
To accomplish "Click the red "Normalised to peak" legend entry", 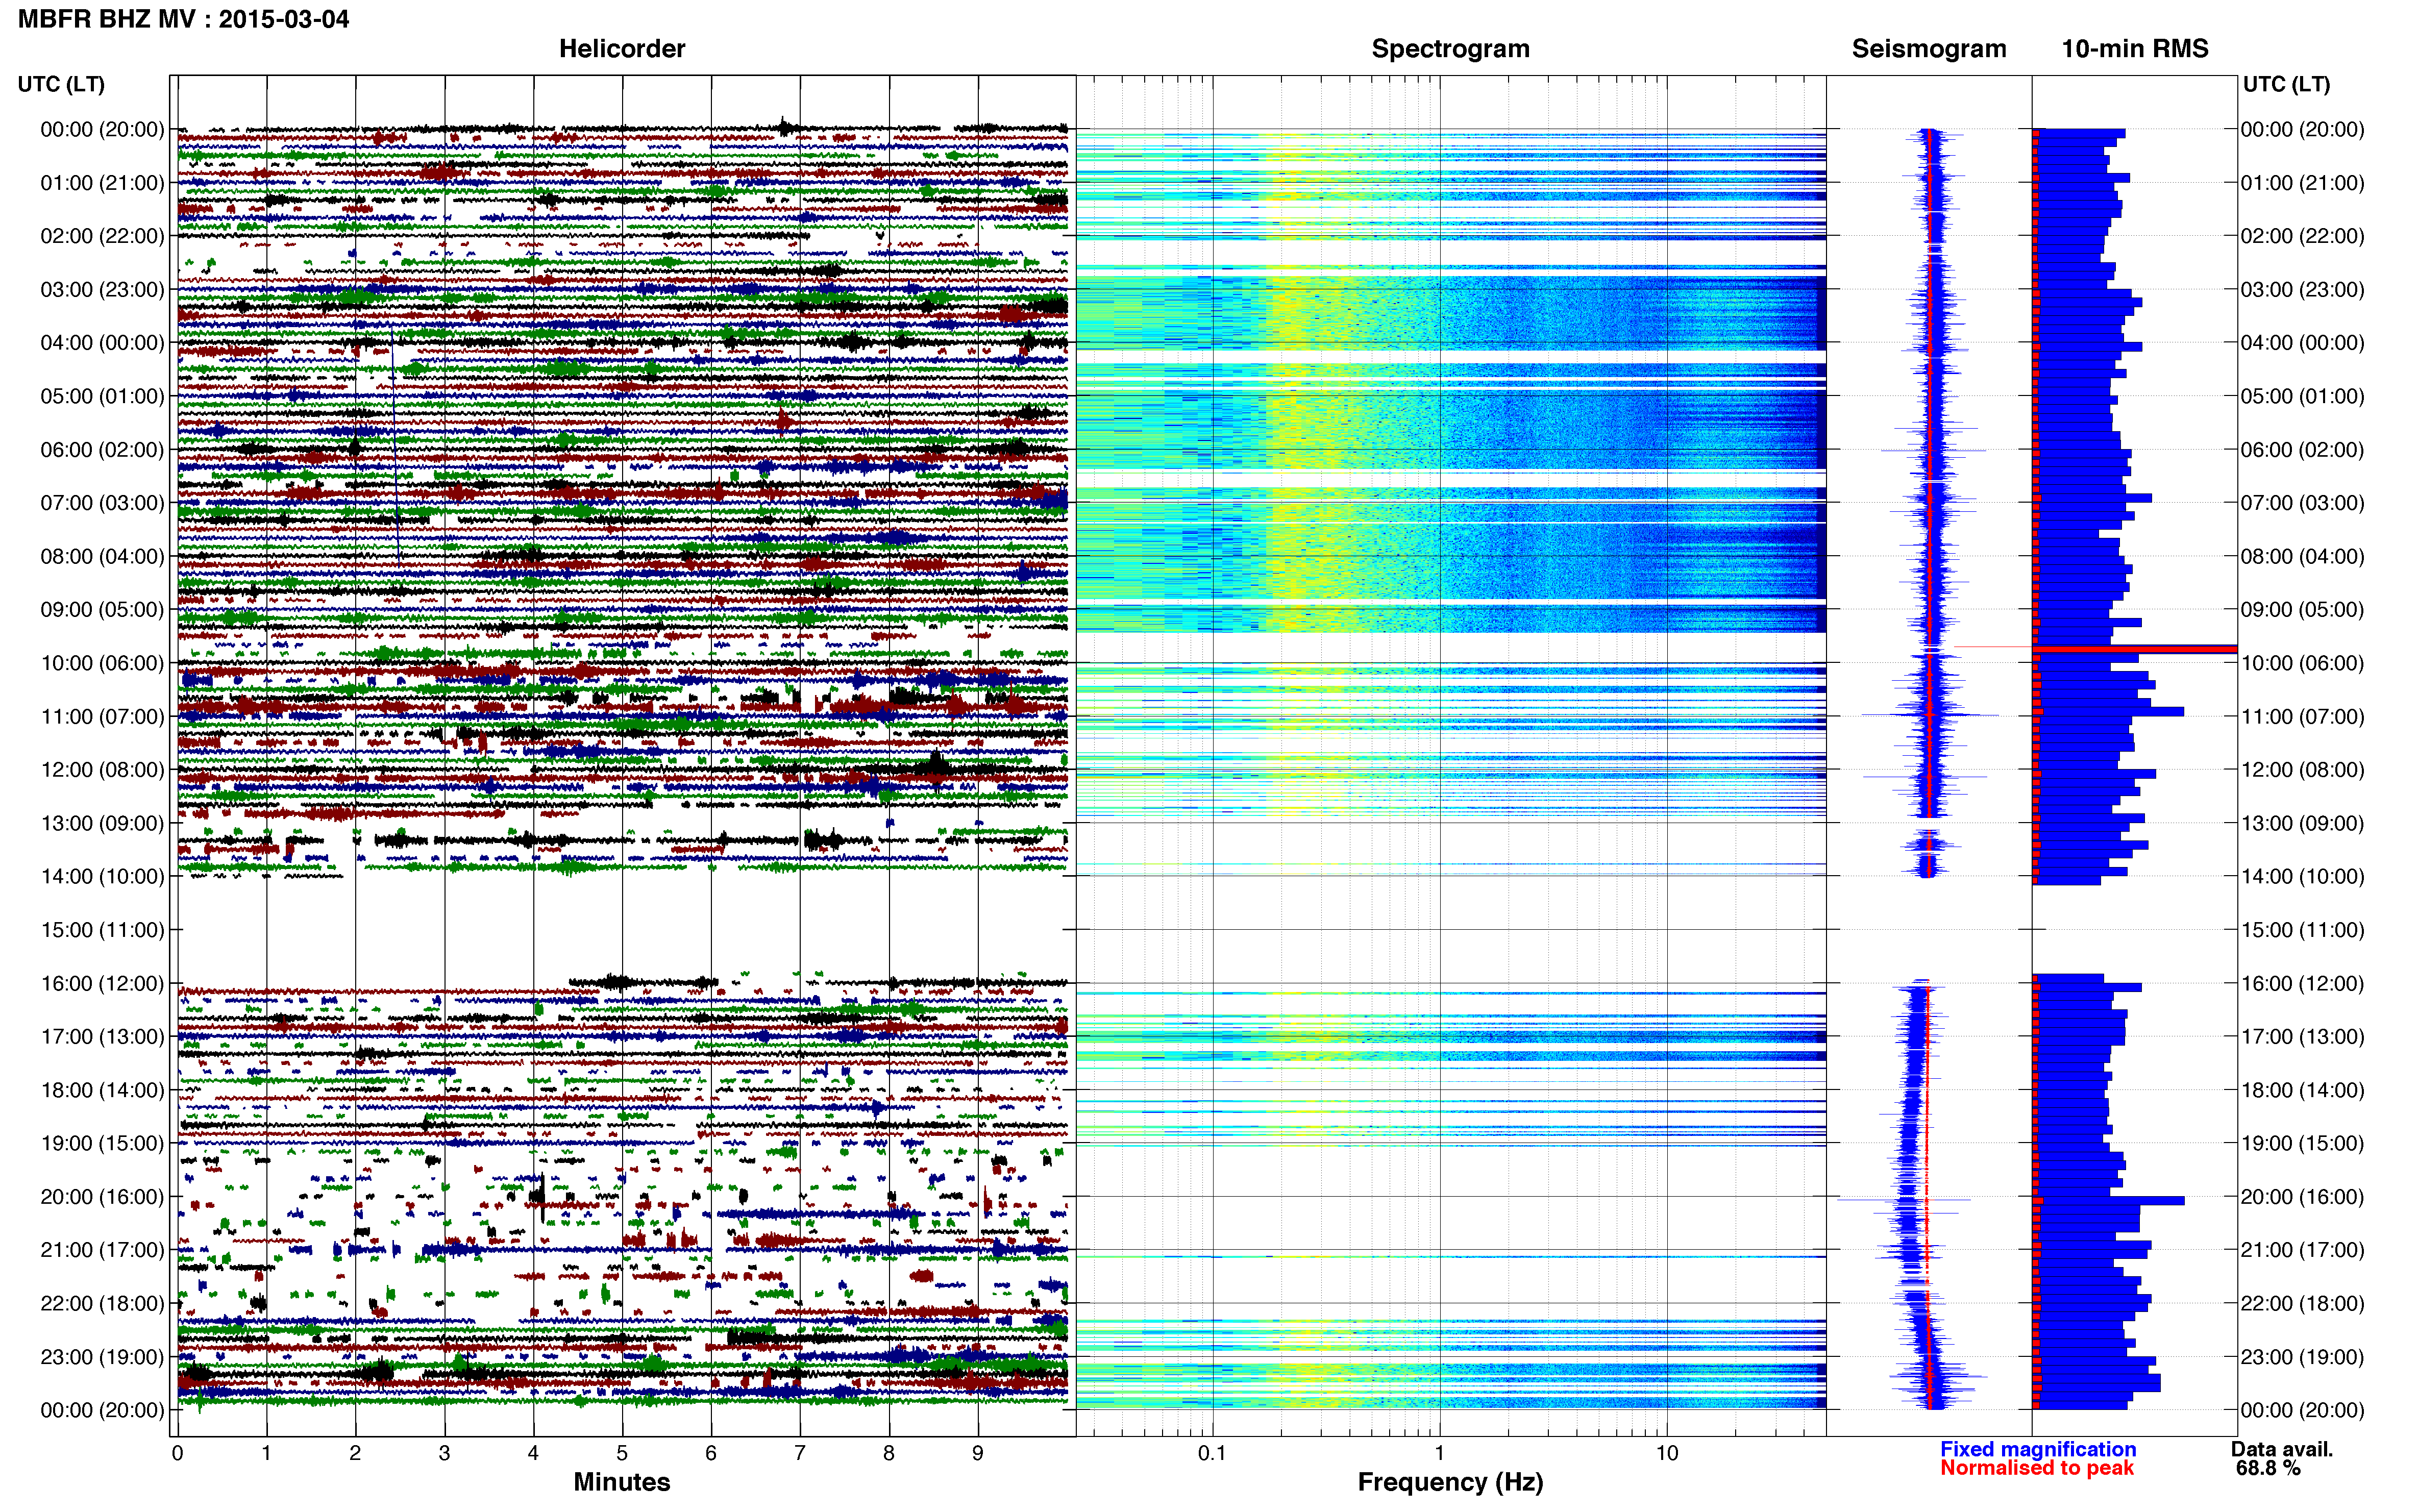I will pos(2036,1468).
